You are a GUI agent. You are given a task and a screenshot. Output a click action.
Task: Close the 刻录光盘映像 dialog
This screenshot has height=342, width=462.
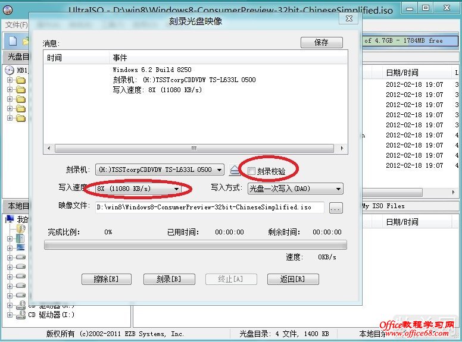pyautogui.click(x=349, y=18)
